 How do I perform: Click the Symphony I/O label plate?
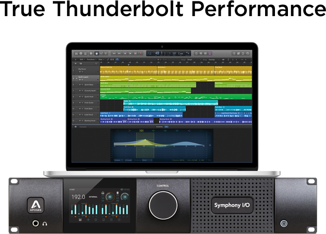(x=232, y=205)
